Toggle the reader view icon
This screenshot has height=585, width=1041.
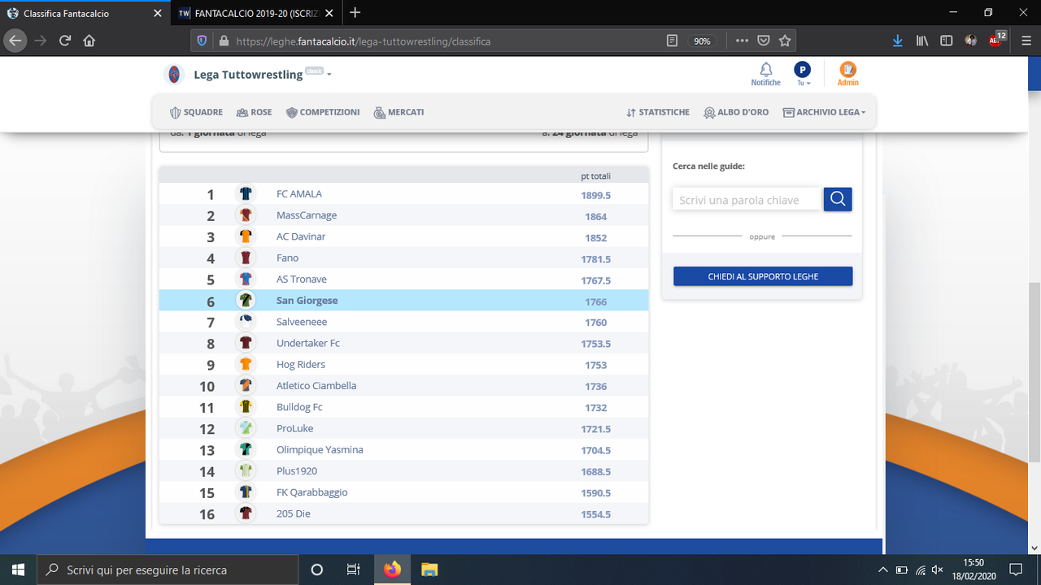coord(670,39)
